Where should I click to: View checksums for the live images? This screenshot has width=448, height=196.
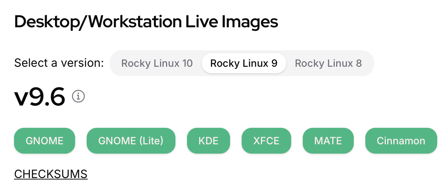tap(51, 174)
